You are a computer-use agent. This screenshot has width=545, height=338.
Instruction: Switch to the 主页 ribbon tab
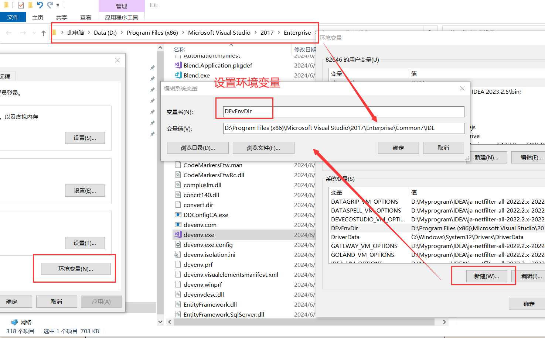tap(38, 17)
